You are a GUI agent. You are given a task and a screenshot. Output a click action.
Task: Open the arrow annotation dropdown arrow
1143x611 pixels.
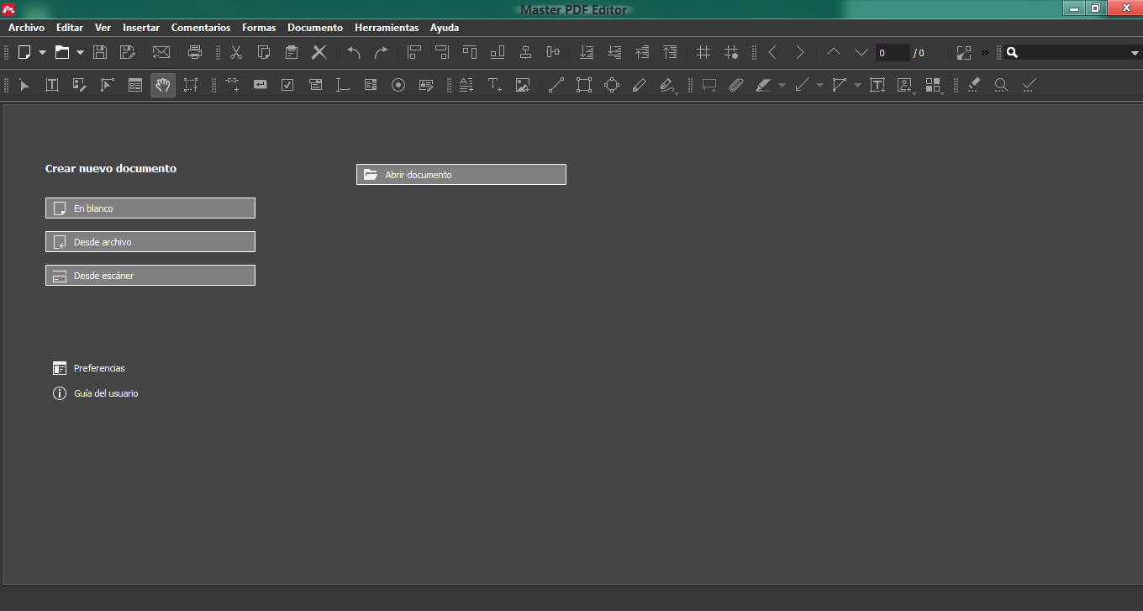coord(819,86)
